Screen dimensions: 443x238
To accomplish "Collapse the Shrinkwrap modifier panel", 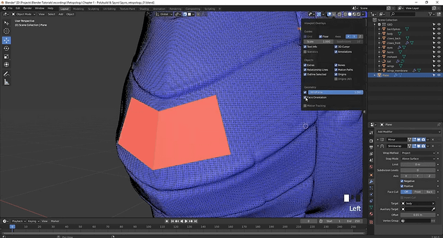I will coord(378,146).
